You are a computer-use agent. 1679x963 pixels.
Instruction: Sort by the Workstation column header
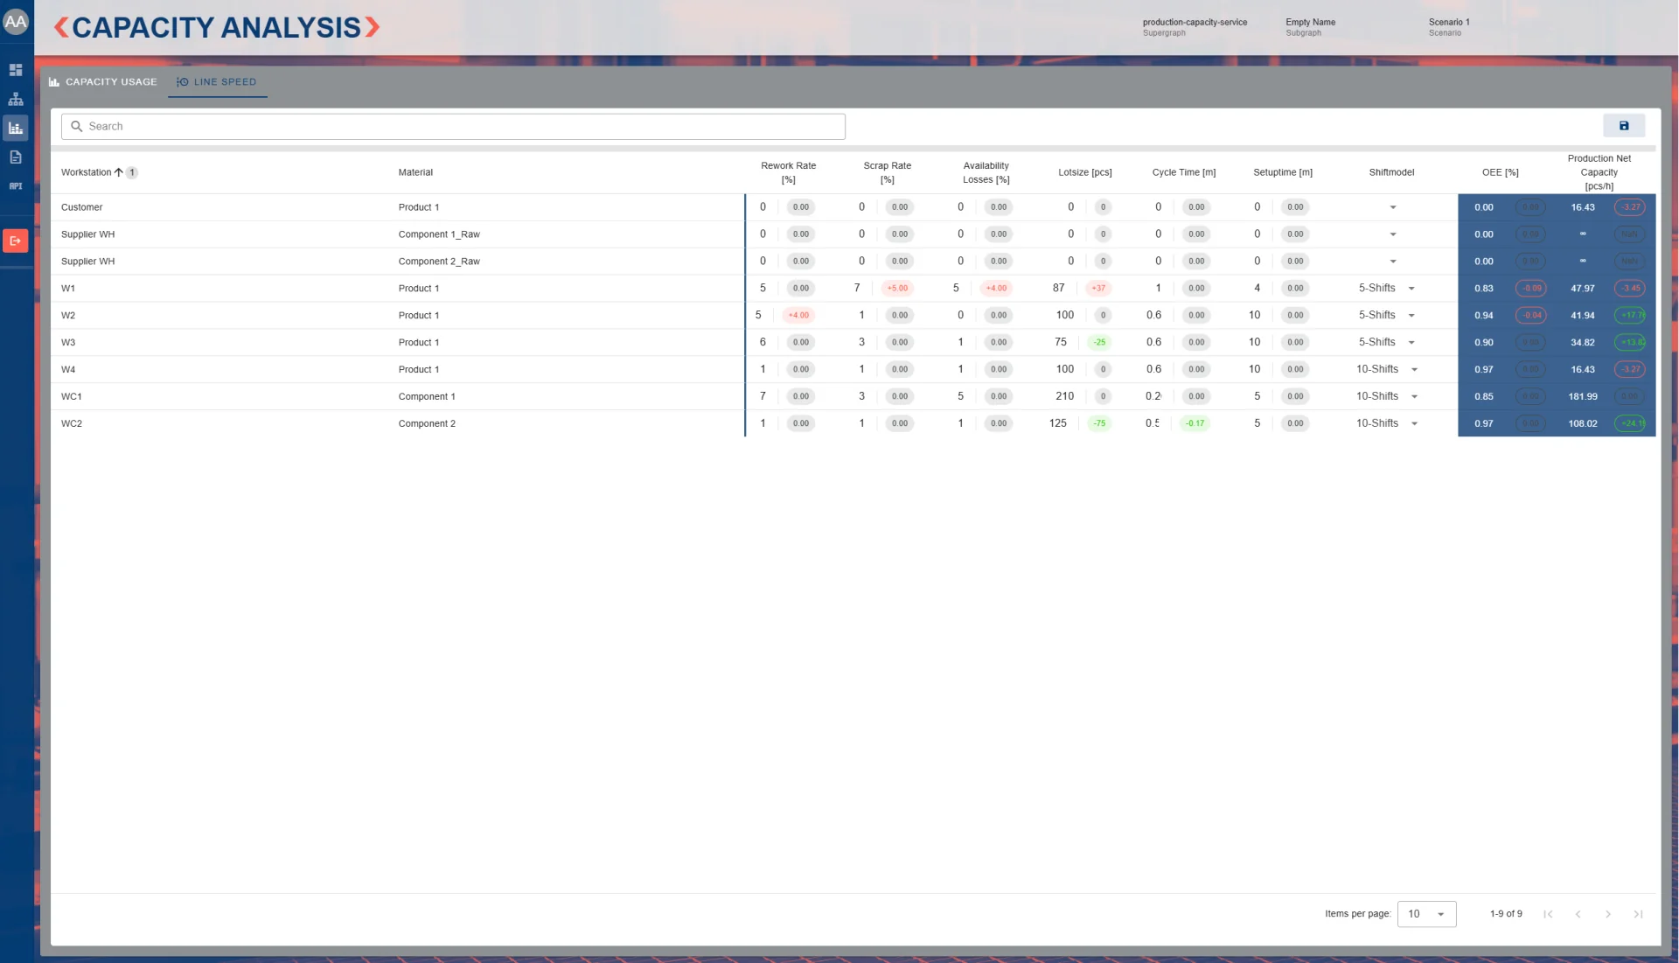86,172
